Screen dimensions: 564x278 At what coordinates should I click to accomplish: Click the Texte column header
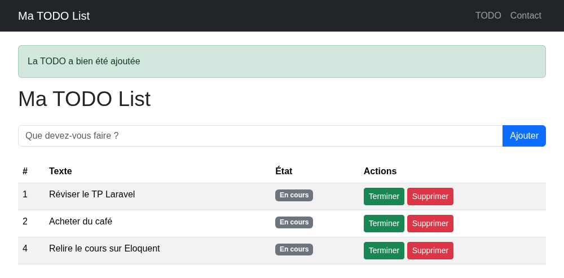(60, 171)
